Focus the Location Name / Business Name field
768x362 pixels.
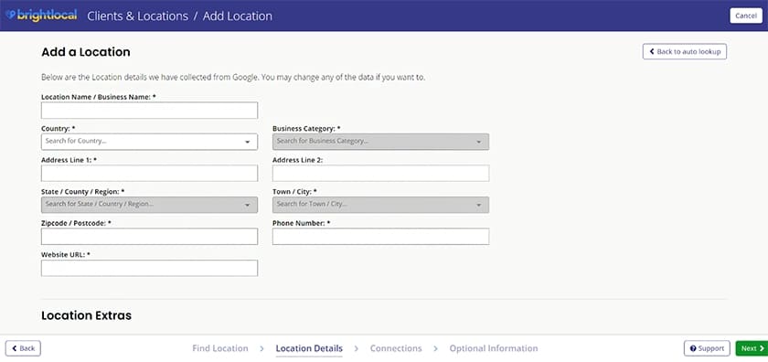[x=149, y=111]
